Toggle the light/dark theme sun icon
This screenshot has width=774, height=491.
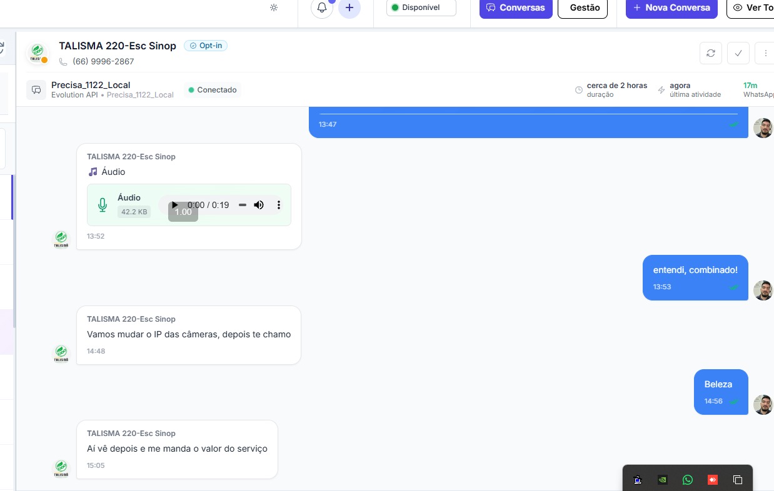274,8
